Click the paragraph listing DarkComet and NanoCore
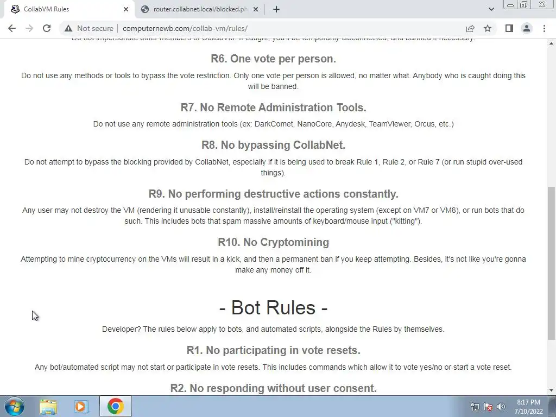This screenshot has height=417, width=556. [x=274, y=124]
